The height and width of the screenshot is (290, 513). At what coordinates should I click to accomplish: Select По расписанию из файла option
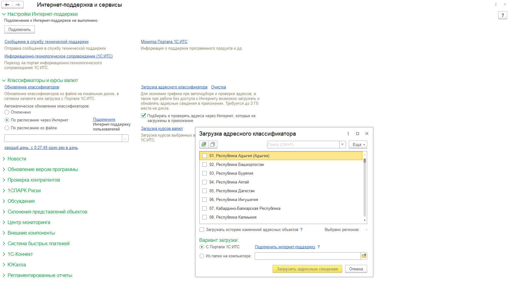(7, 128)
